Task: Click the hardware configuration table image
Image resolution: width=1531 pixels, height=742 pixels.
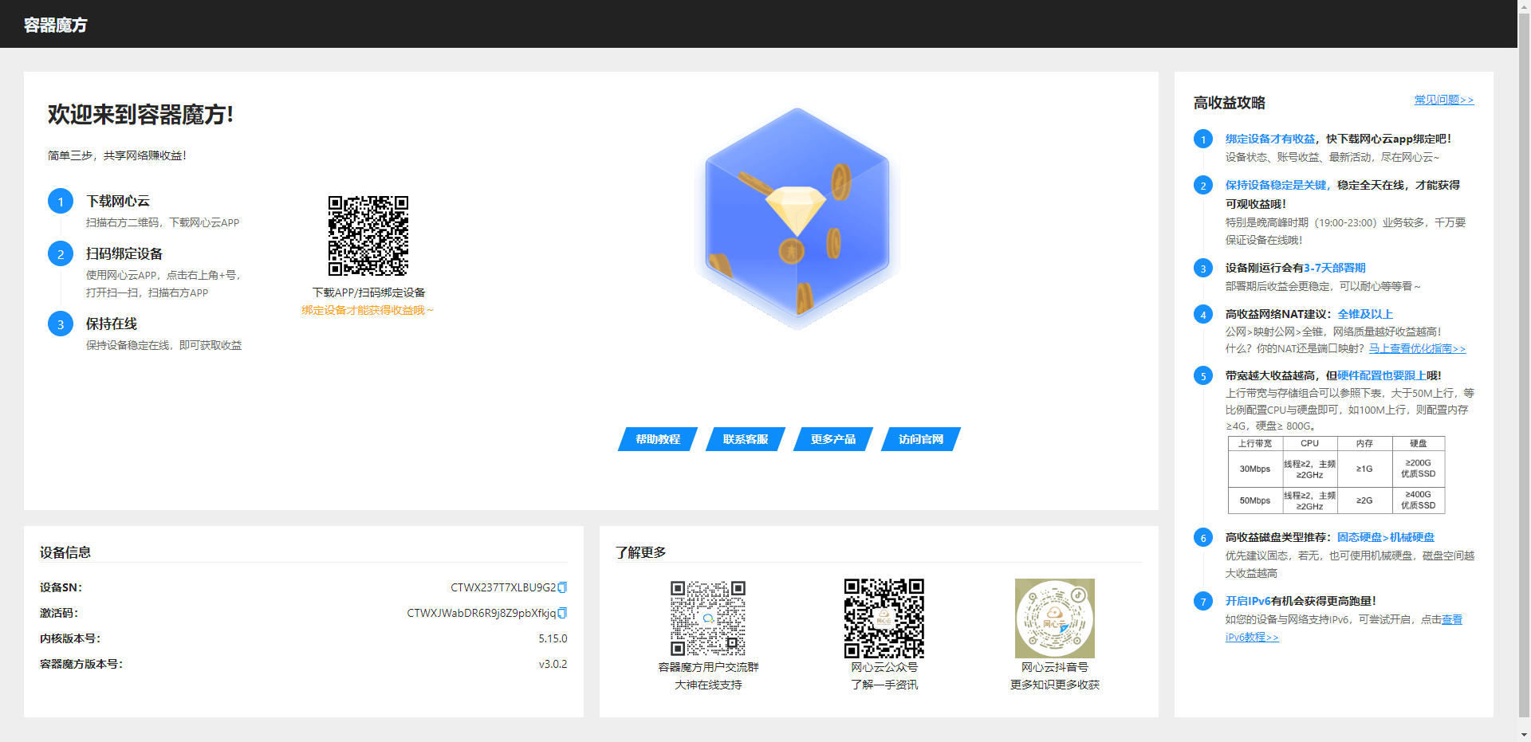Action: coord(1336,475)
